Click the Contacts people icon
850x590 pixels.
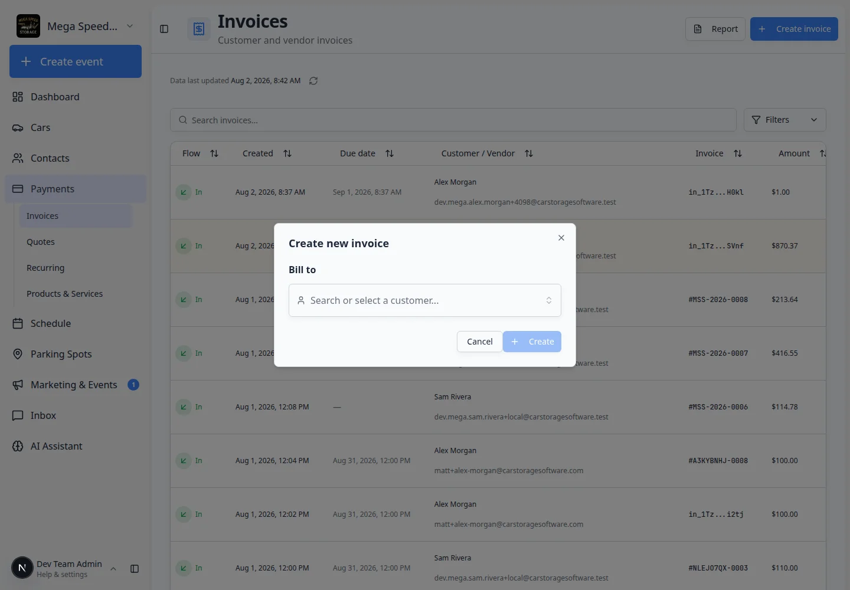pos(18,158)
